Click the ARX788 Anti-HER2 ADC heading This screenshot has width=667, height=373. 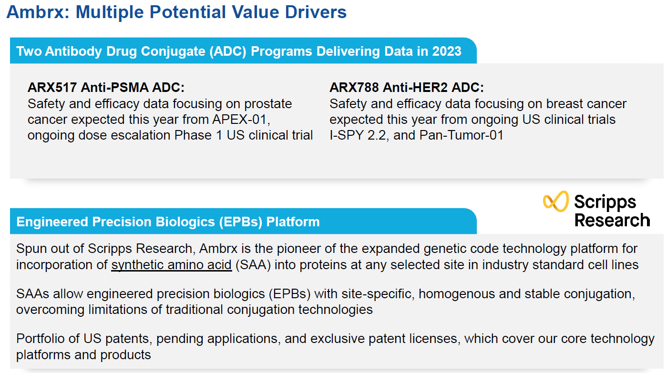click(x=406, y=88)
